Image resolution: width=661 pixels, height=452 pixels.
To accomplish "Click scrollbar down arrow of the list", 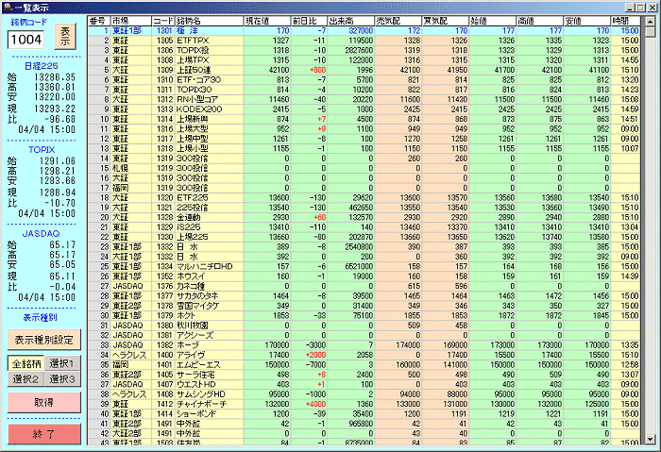I will pyautogui.click(x=650, y=440).
